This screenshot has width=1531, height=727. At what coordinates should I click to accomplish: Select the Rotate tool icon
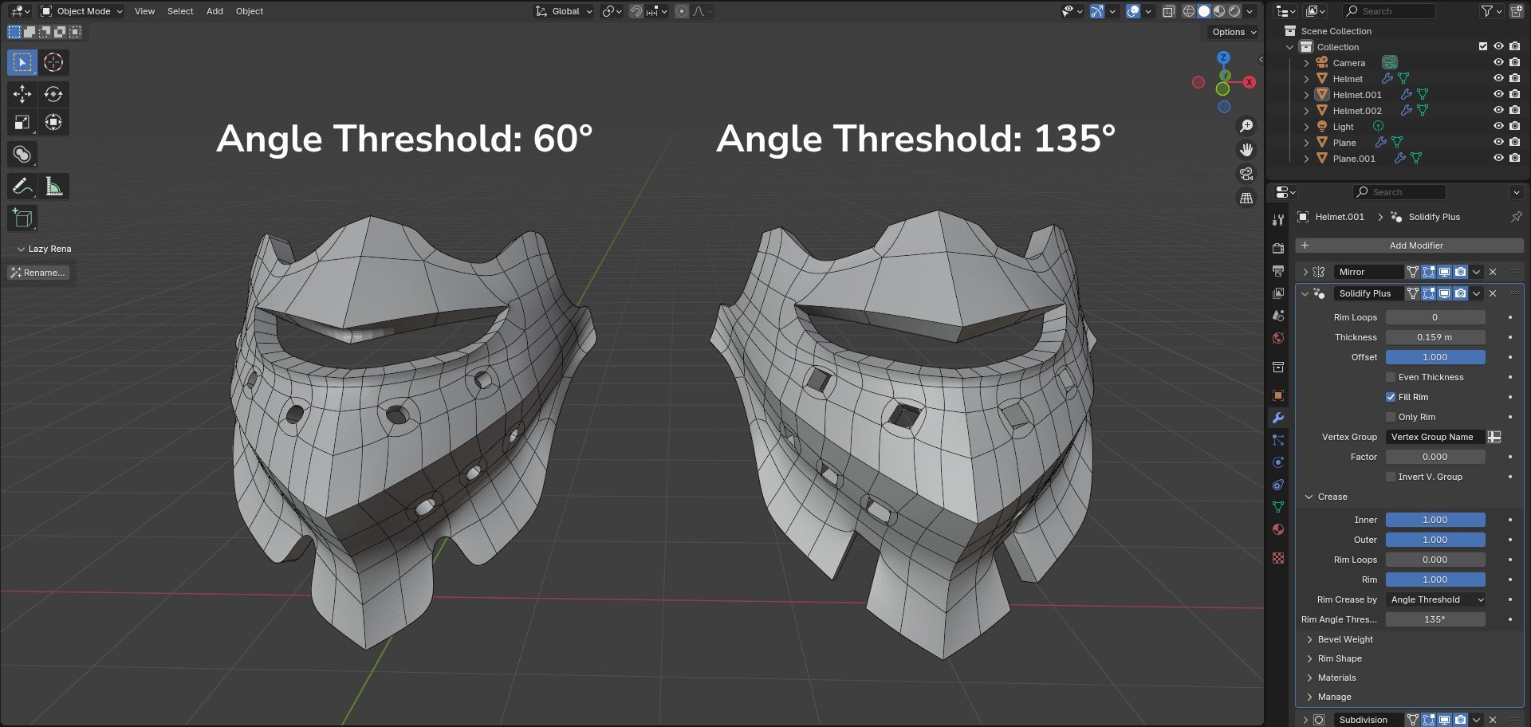tap(53, 94)
